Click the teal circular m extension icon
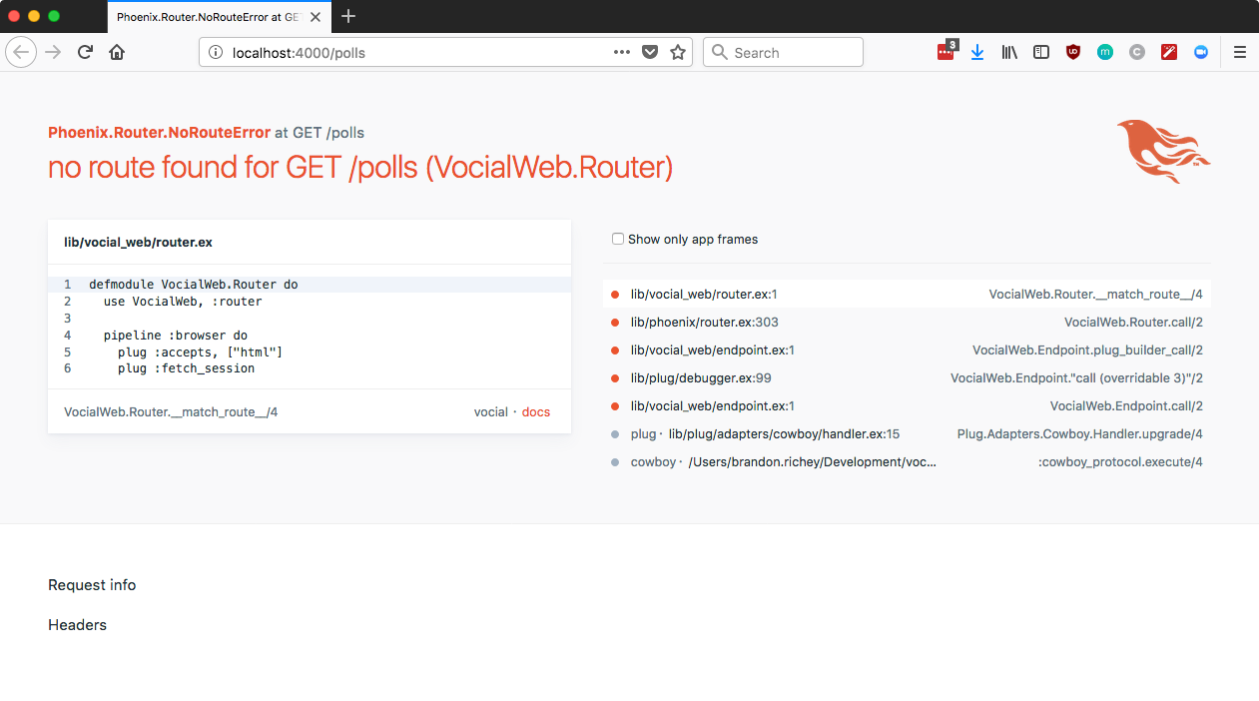 [1105, 53]
